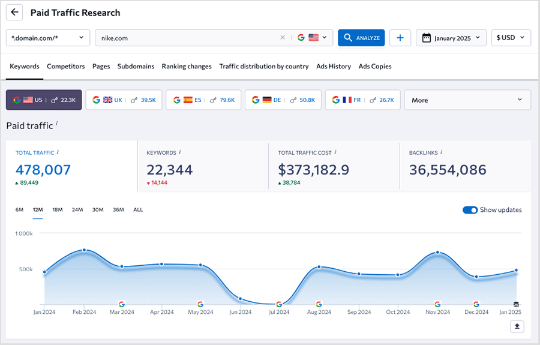
Task: Open the Ranking changes tab
Action: pyautogui.click(x=187, y=67)
